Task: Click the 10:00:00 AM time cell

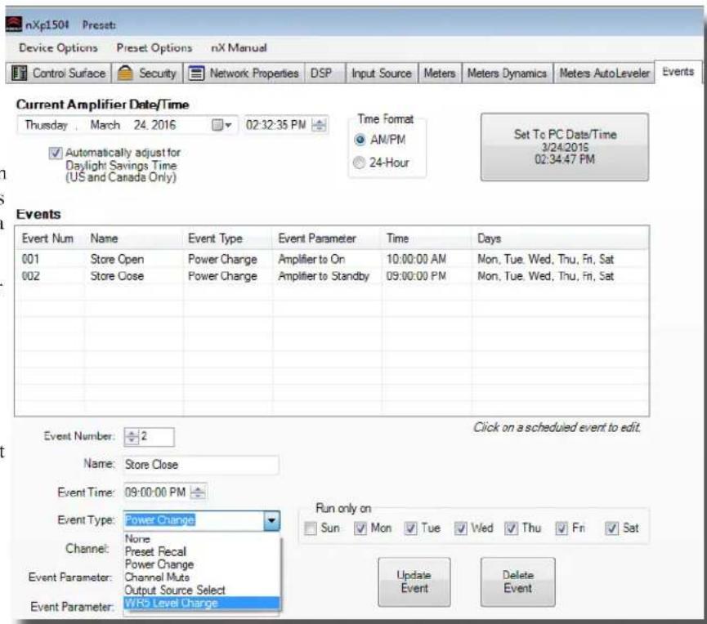Action: tap(416, 259)
